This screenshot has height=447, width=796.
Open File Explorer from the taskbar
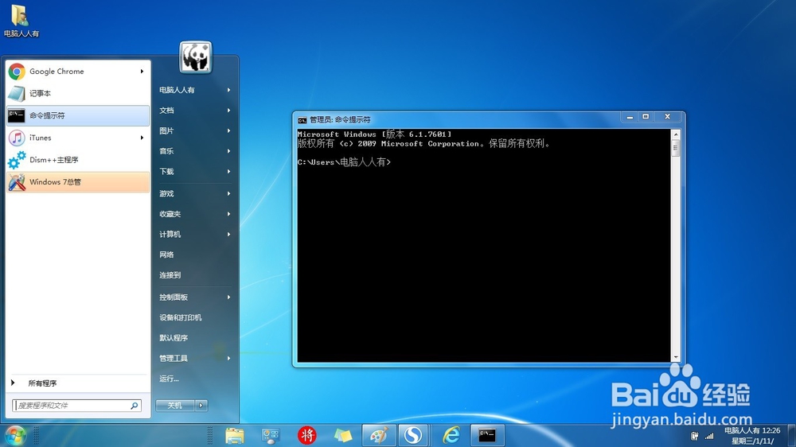[x=235, y=435]
